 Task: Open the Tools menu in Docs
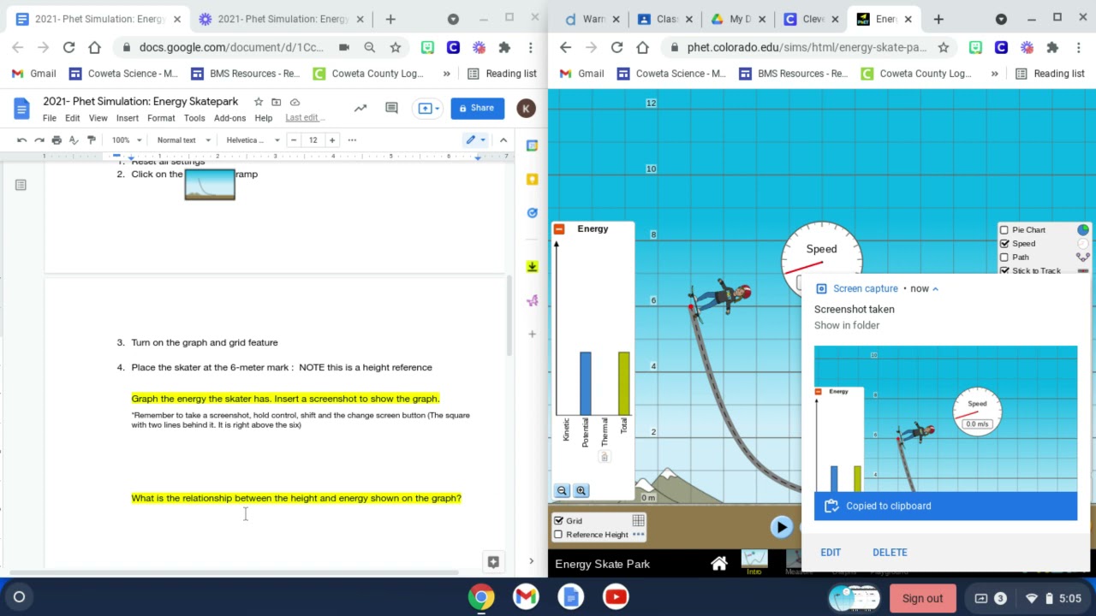194,118
